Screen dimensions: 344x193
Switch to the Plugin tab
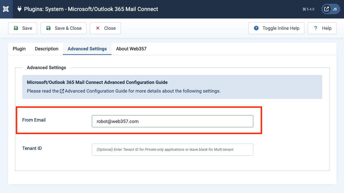click(x=19, y=49)
